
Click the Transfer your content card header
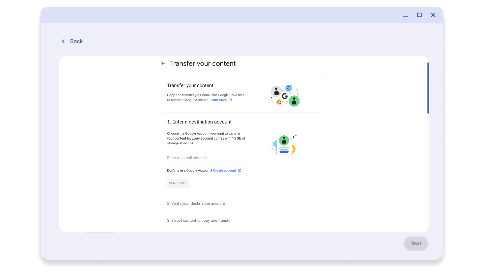click(190, 85)
